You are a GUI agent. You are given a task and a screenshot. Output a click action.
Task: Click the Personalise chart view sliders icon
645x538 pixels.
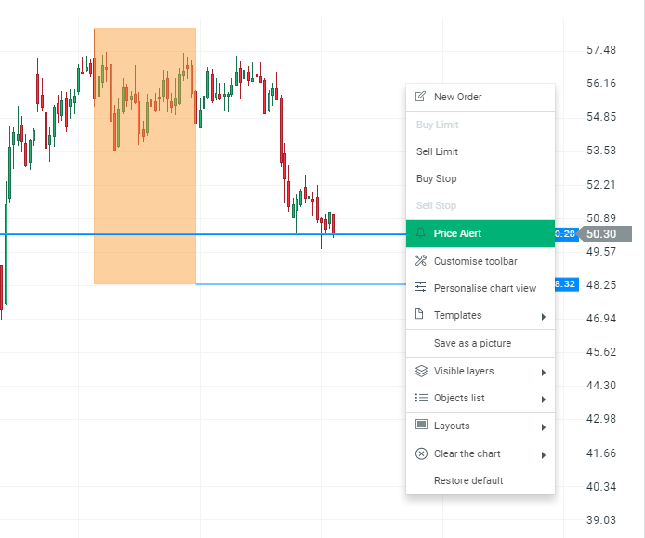coord(421,288)
